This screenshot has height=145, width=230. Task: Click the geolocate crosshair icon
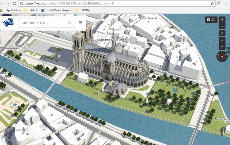coord(222,33)
